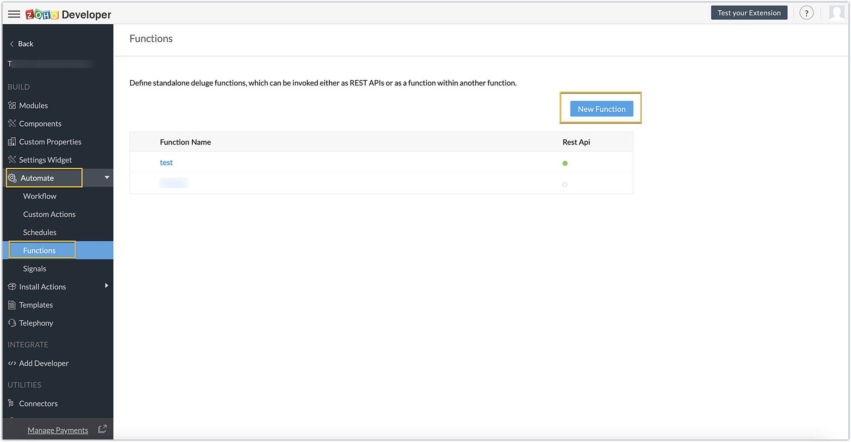Click Test your Extension button
The height and width of the screenshot is (442, 851).
[x=749, y=13]
